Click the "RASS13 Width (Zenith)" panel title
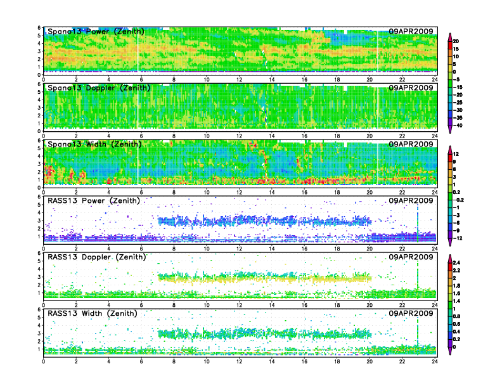 pos(92,313)
